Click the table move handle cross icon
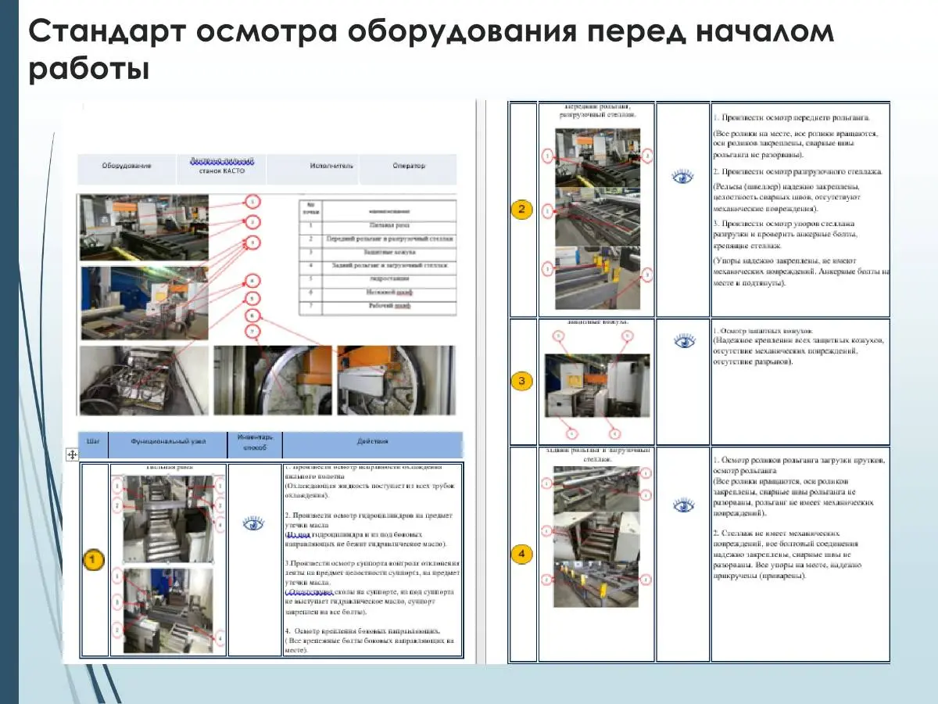The image size is (938, 704). [71, 454]
